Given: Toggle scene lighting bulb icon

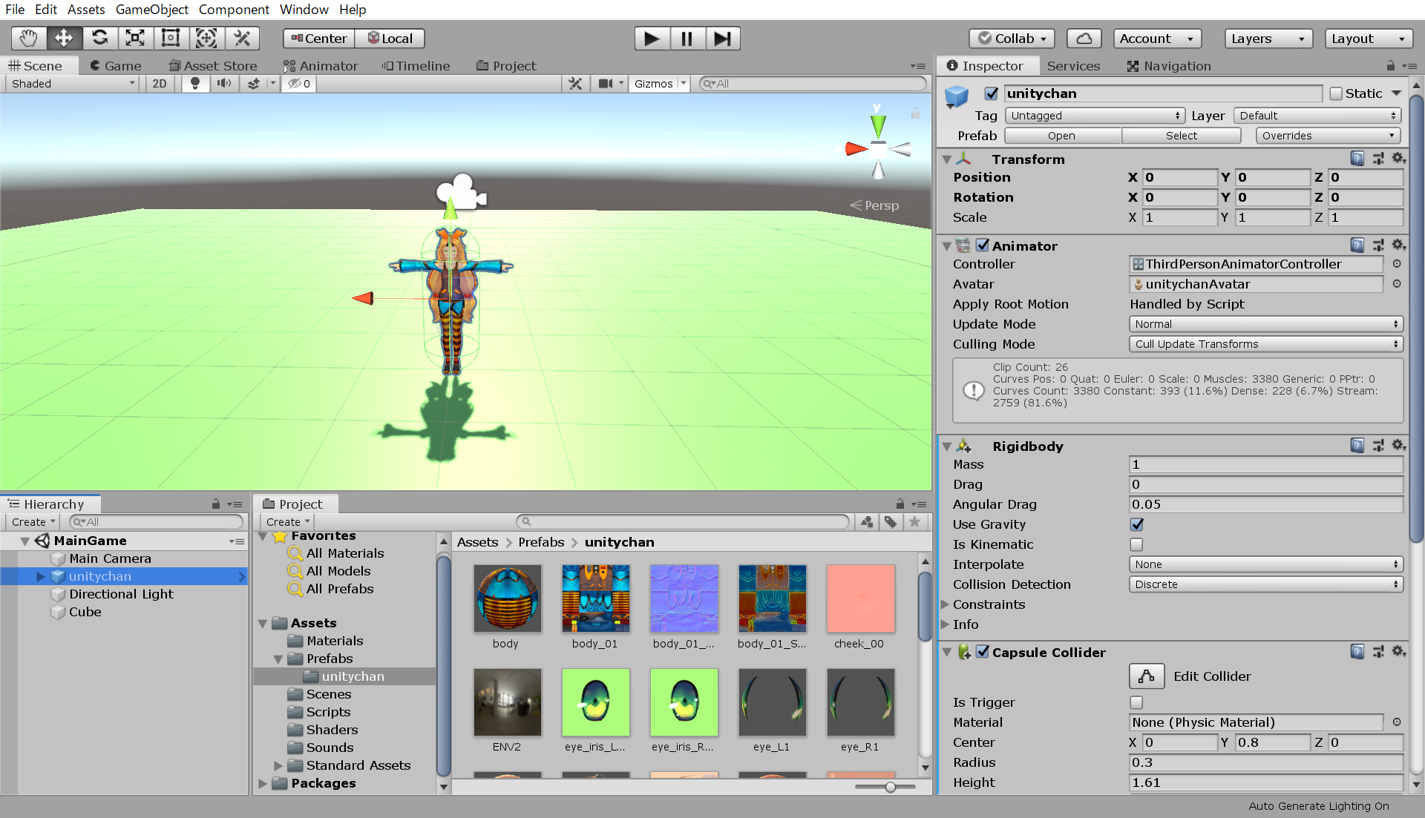Looking at the screenshot, I should [x=195, y=84].
